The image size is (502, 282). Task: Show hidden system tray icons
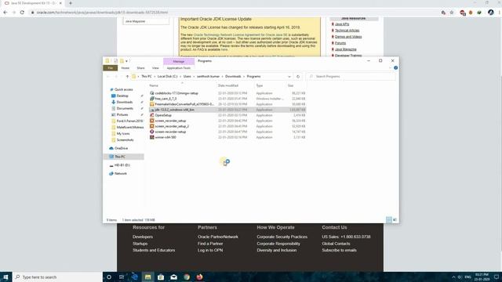(x=453, y=277)
